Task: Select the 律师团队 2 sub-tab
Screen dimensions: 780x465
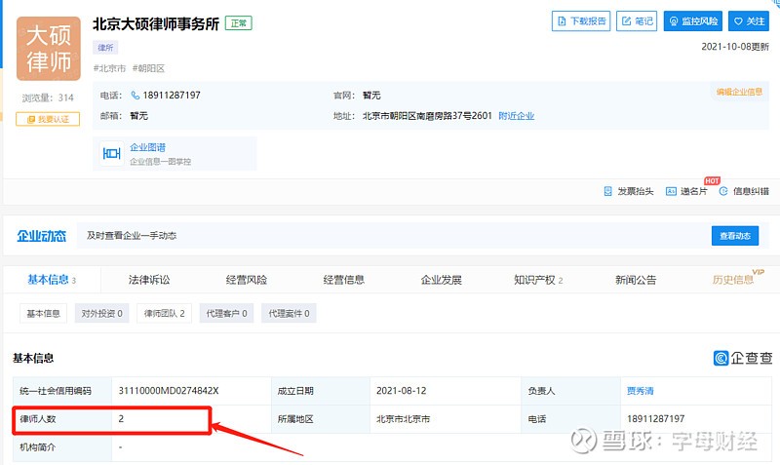Action: [x=164, y=314]
